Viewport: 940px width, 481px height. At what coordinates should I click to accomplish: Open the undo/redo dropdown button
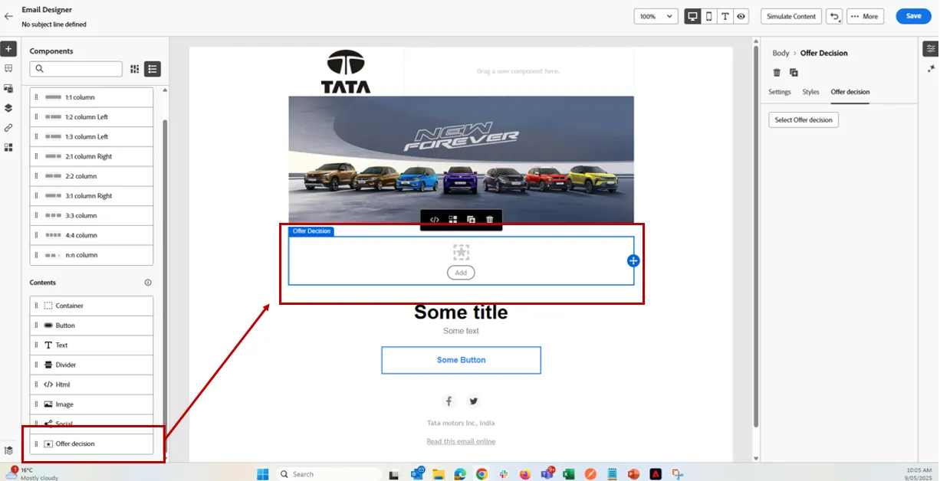[834, 16]
